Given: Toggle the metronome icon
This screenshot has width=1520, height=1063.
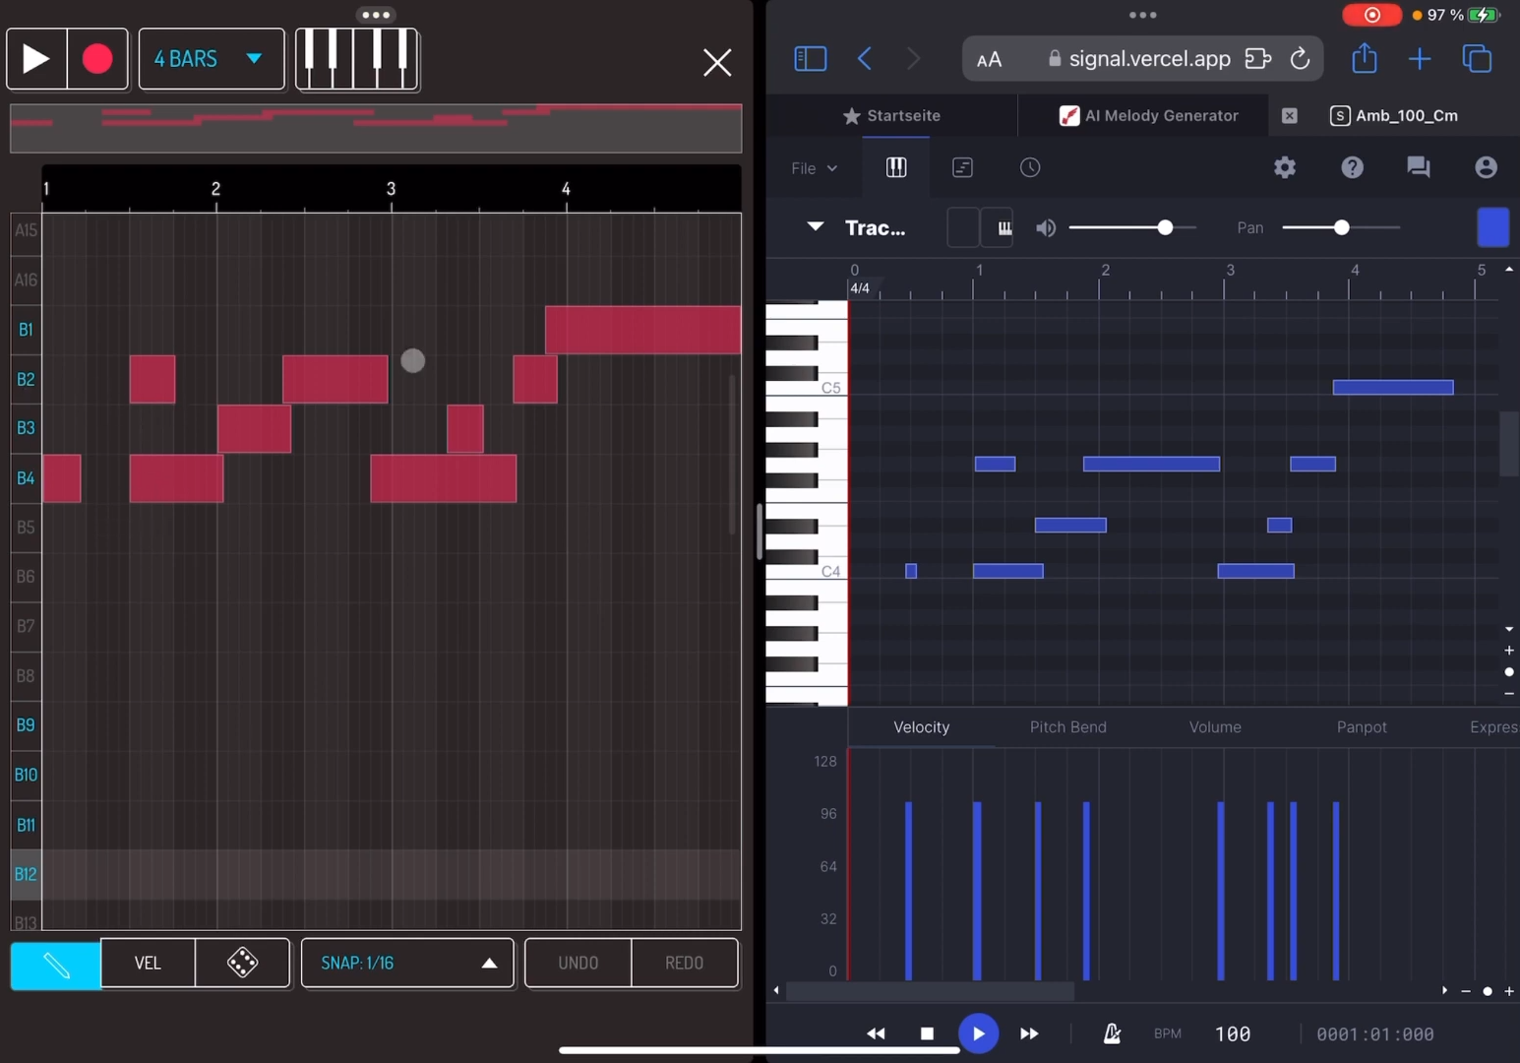Looking at the screenshot, I should click(1112, 1033).
